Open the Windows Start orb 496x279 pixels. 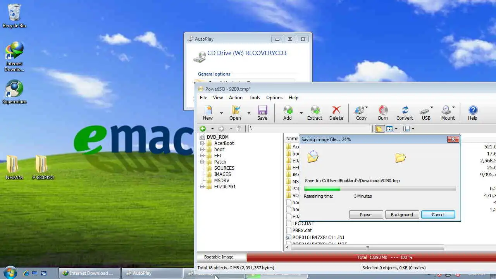click(x=10, y=272)
